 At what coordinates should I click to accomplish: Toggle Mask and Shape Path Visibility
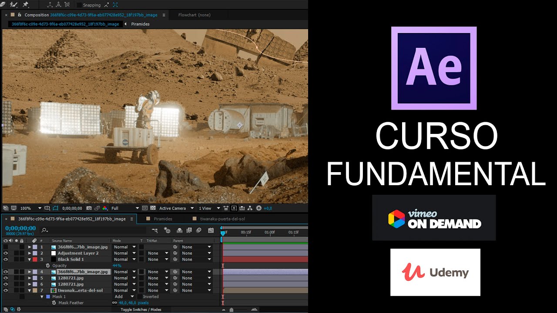[55, 208]
